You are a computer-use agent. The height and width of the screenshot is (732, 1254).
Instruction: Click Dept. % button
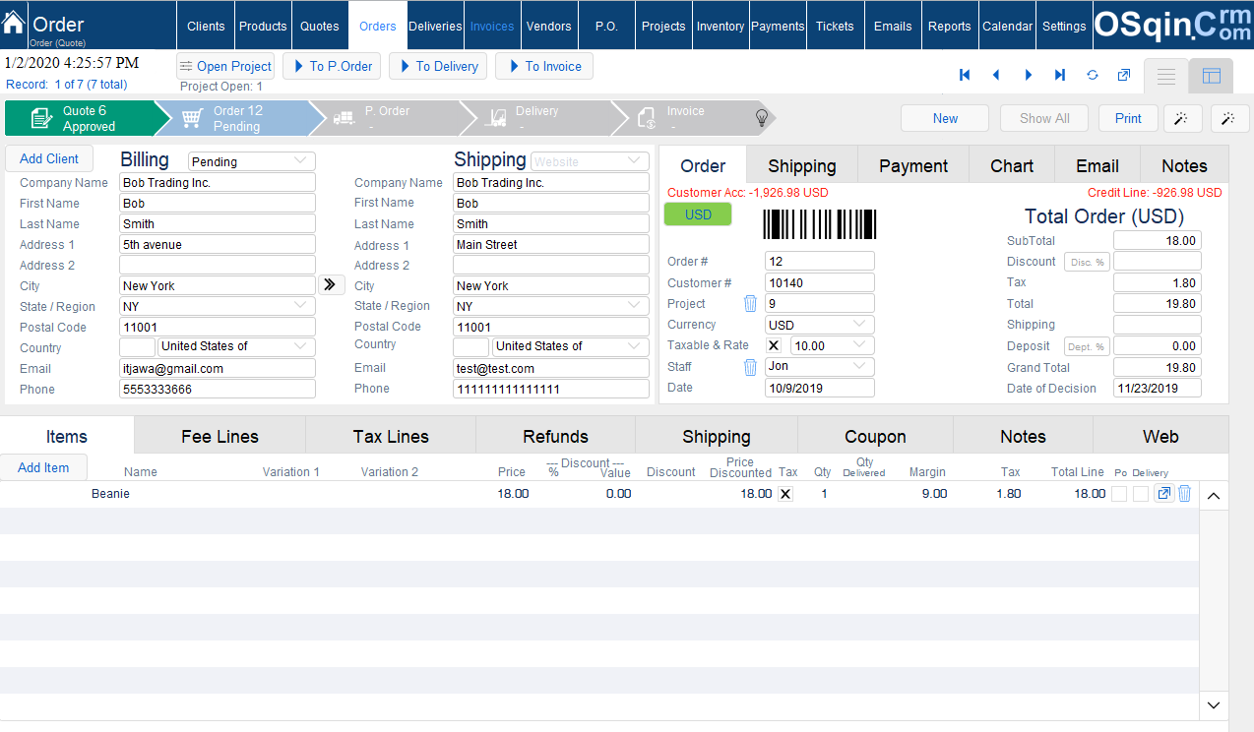[1087, 346]
